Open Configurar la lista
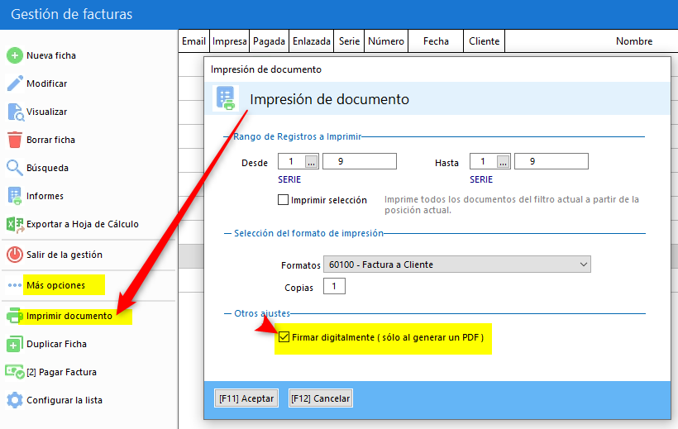Screen dimensions: 678x429 click(64, 400)
